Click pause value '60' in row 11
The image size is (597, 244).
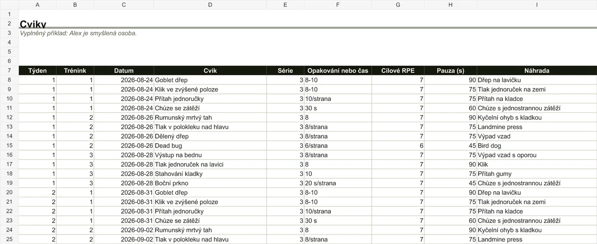[x=450, y=108]
